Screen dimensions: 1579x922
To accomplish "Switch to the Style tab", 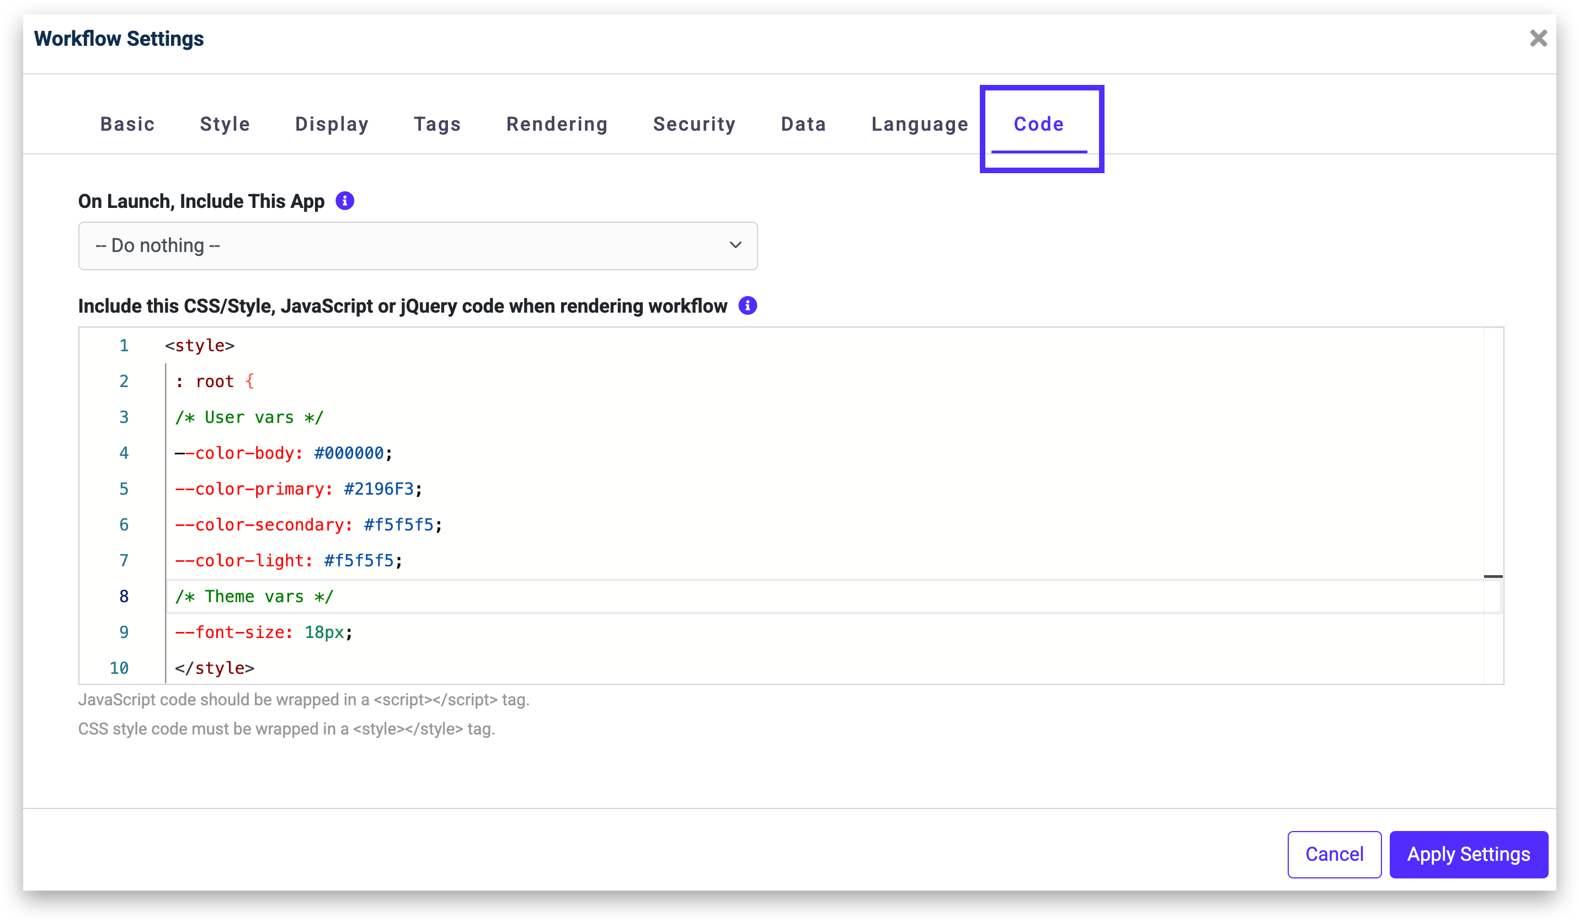I will click(x=225, y=124).
